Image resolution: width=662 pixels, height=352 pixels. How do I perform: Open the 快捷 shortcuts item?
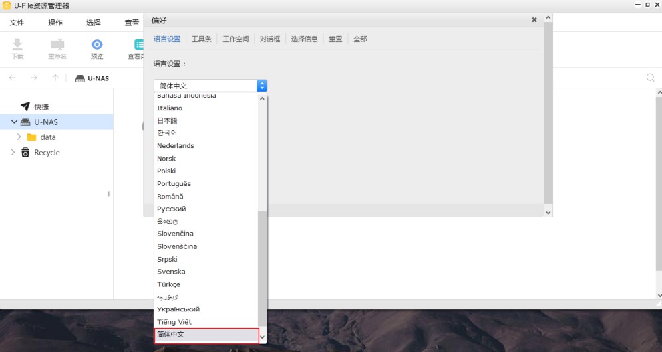(x=41, y=106)
